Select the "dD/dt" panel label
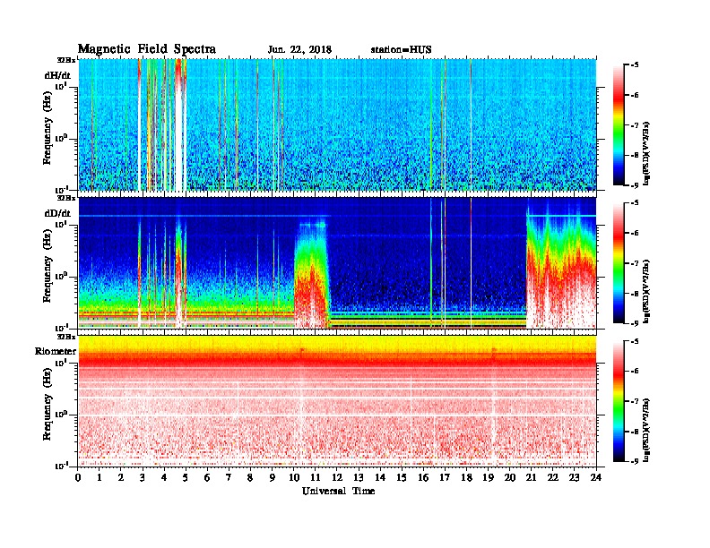The width and height of the screenshot is (710, 548). [x=57, y=213]
